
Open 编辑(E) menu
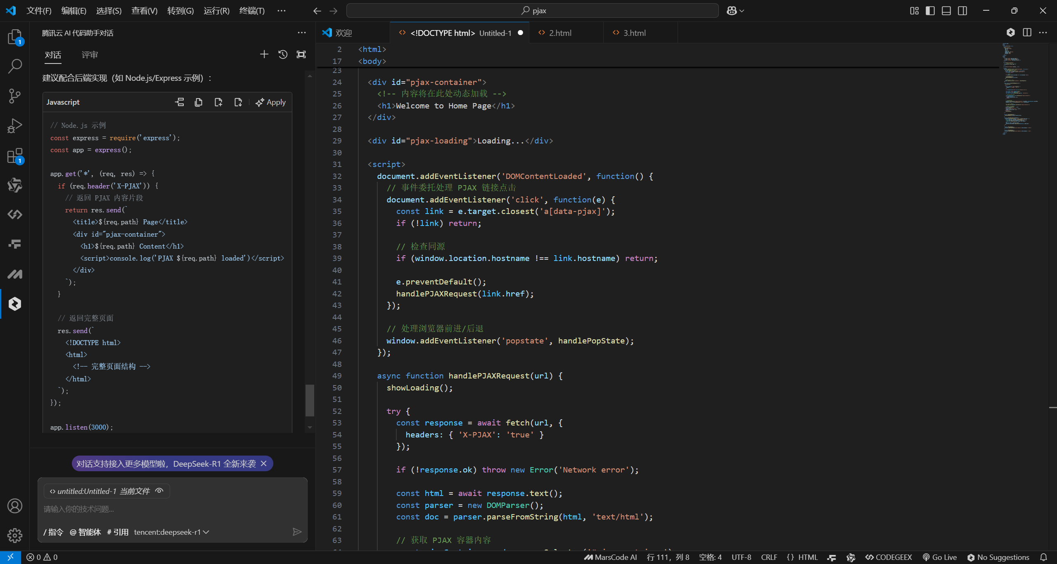click(74, 11)
